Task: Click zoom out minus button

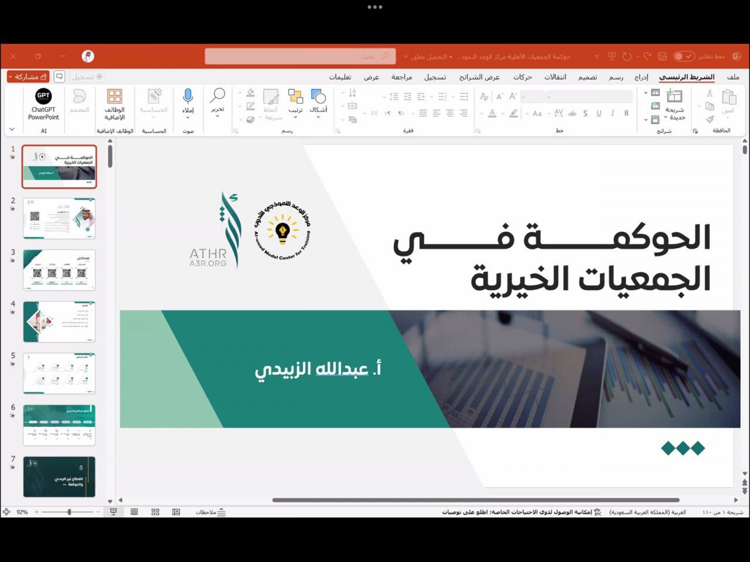Action: tap(98, 512)
